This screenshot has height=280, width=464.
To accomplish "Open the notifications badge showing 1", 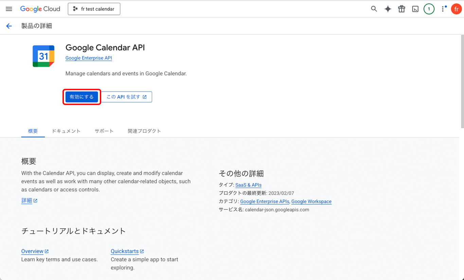I will 429,9.
